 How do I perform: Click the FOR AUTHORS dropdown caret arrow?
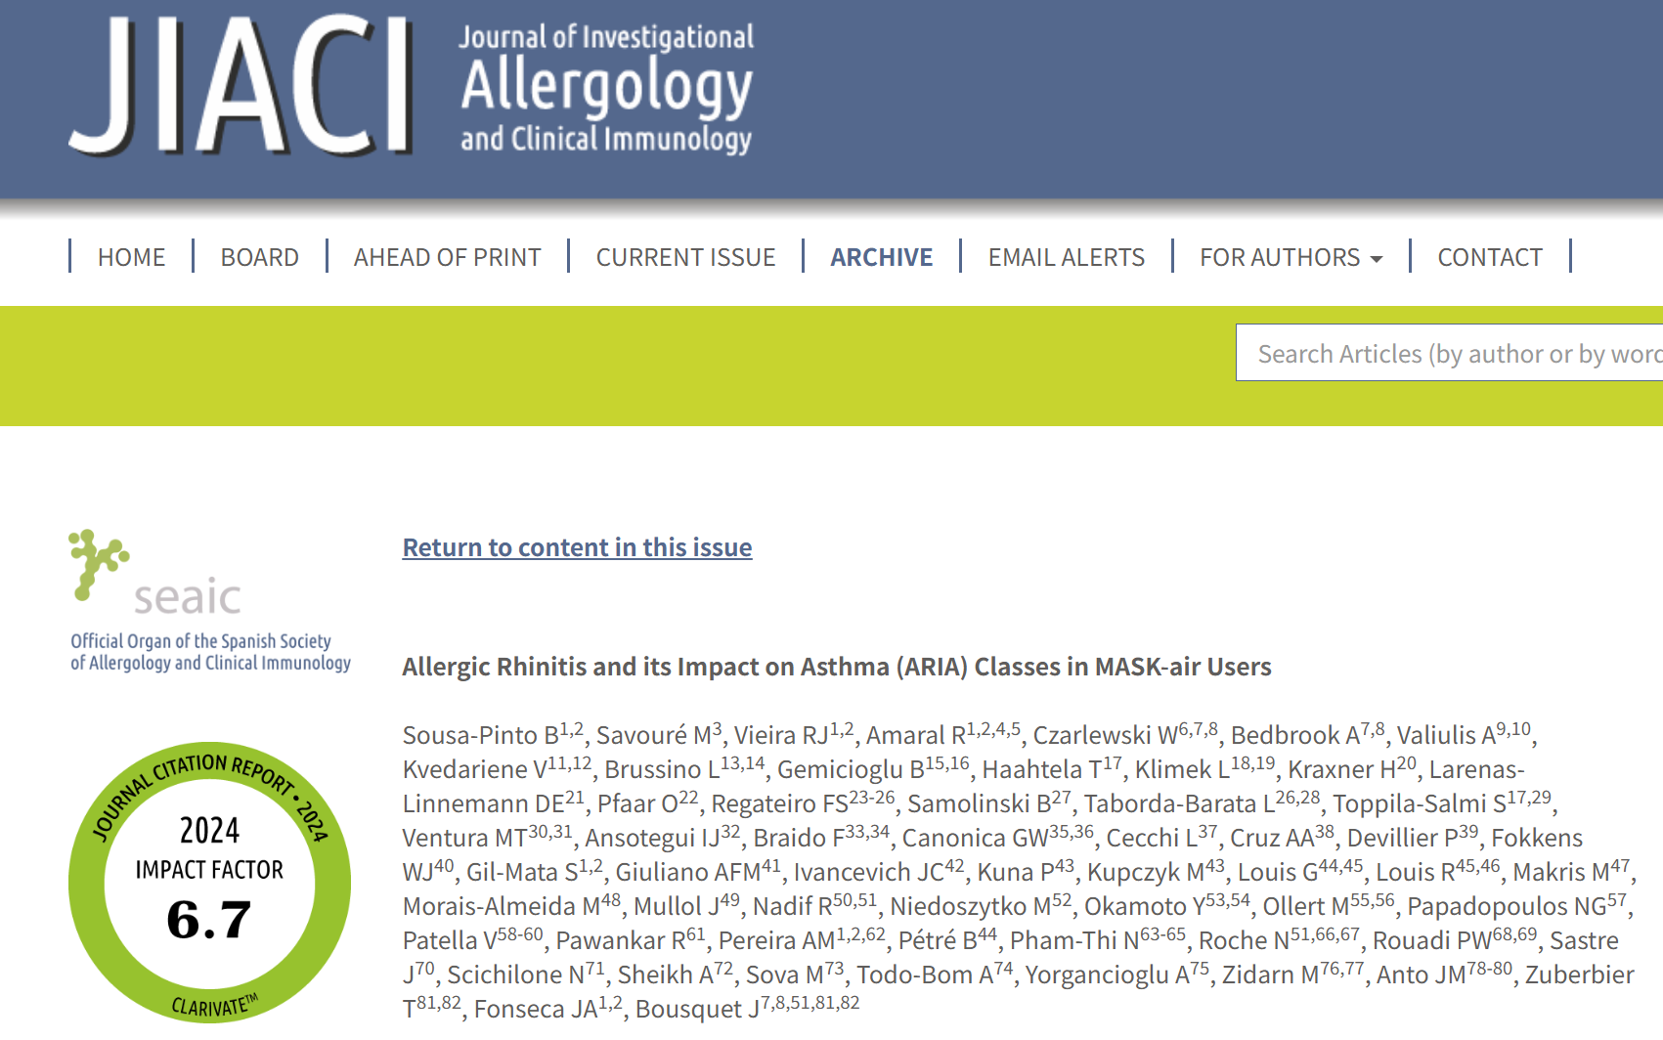pos(1377,259)
